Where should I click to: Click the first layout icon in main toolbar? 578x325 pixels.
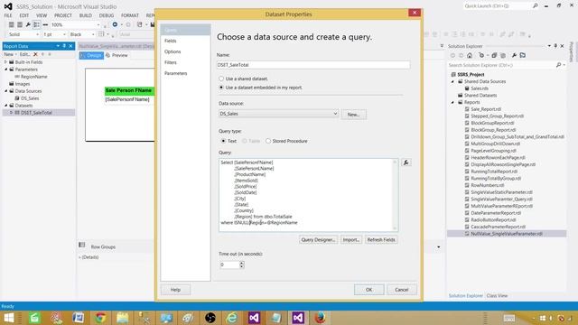coord(12,24)
